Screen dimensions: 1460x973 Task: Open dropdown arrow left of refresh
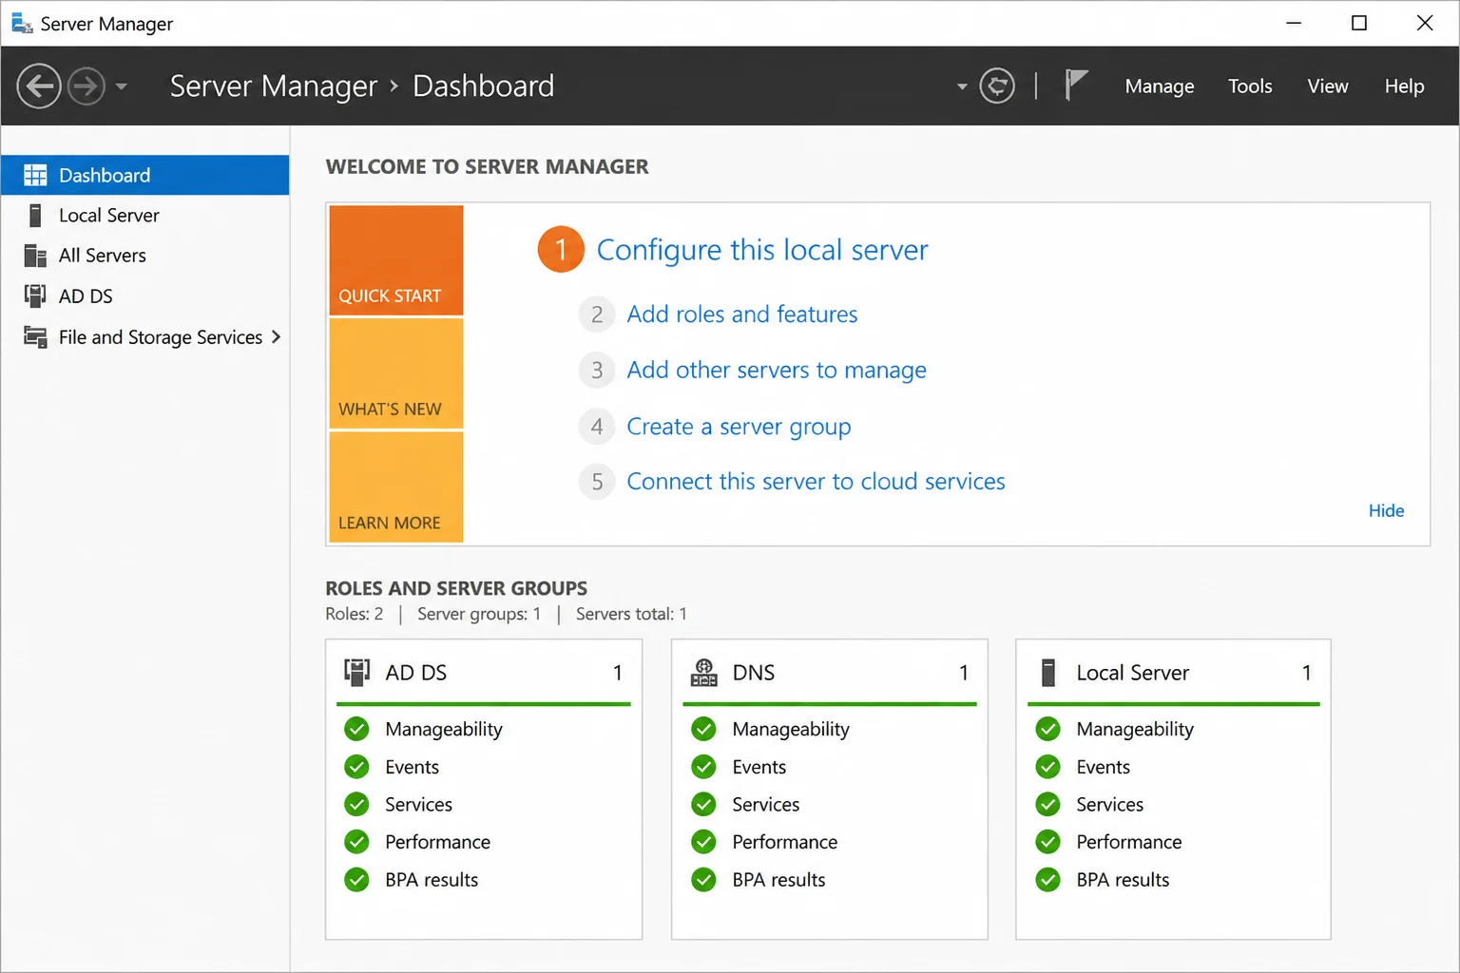(x=962, y=86)
